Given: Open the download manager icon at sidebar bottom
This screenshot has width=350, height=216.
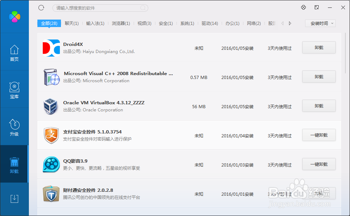Looking at the screenshot, I should (x=14, y=199).
